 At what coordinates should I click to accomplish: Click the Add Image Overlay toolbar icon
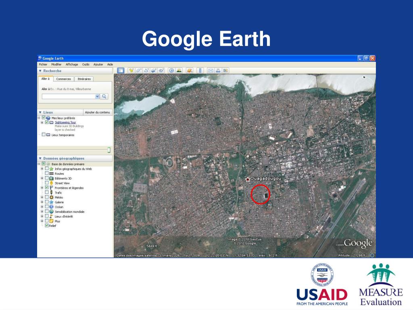click(x=154, y=70)
